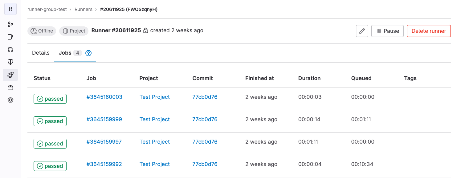
Task: Pause the runner
Action: (387, 31)
